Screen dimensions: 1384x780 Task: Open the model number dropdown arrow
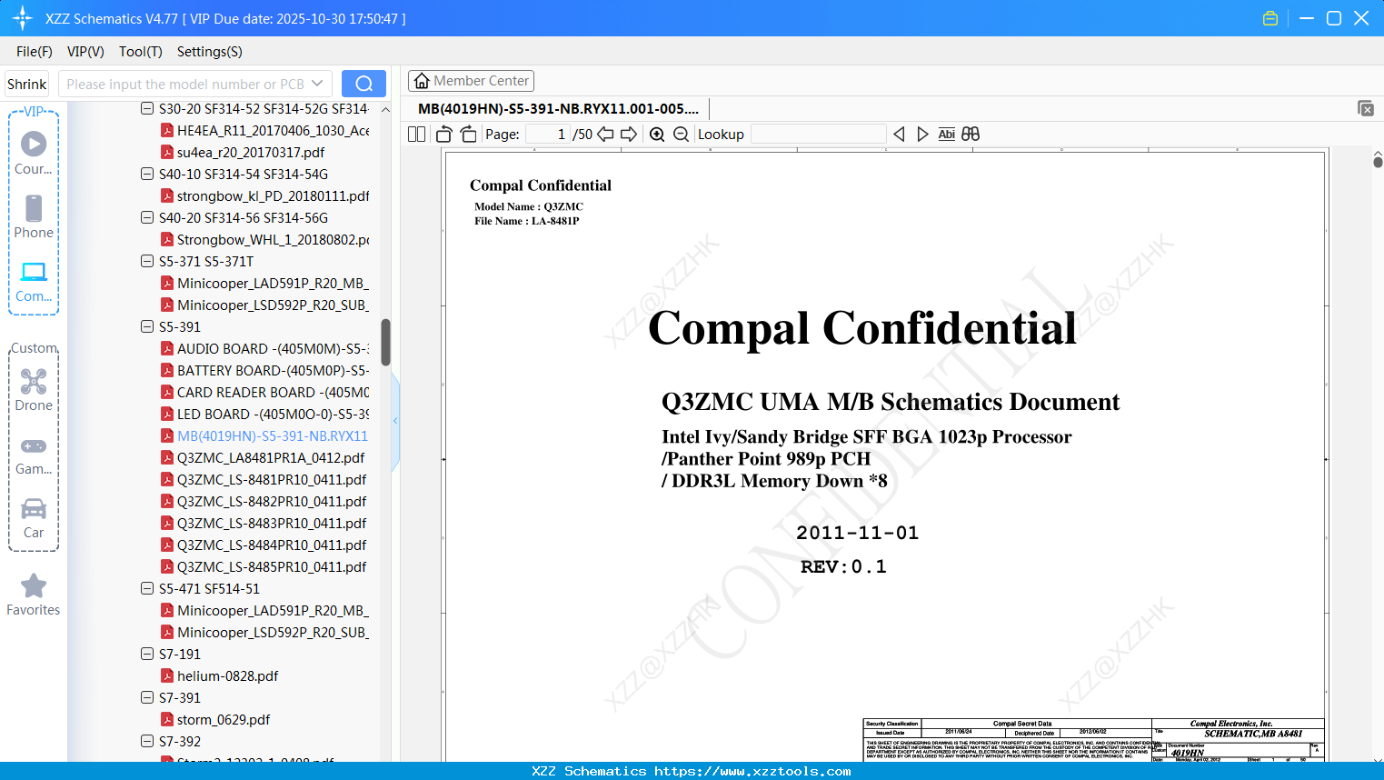pyautogui.click(x=317, y=84)
